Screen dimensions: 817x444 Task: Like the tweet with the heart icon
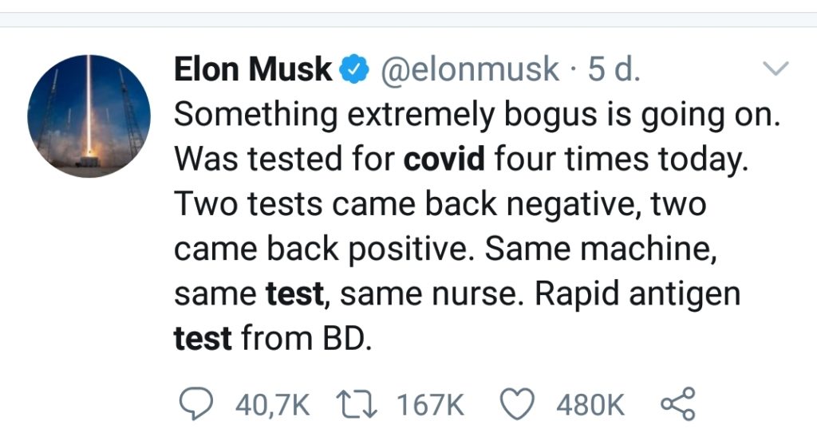coord(516,405)
